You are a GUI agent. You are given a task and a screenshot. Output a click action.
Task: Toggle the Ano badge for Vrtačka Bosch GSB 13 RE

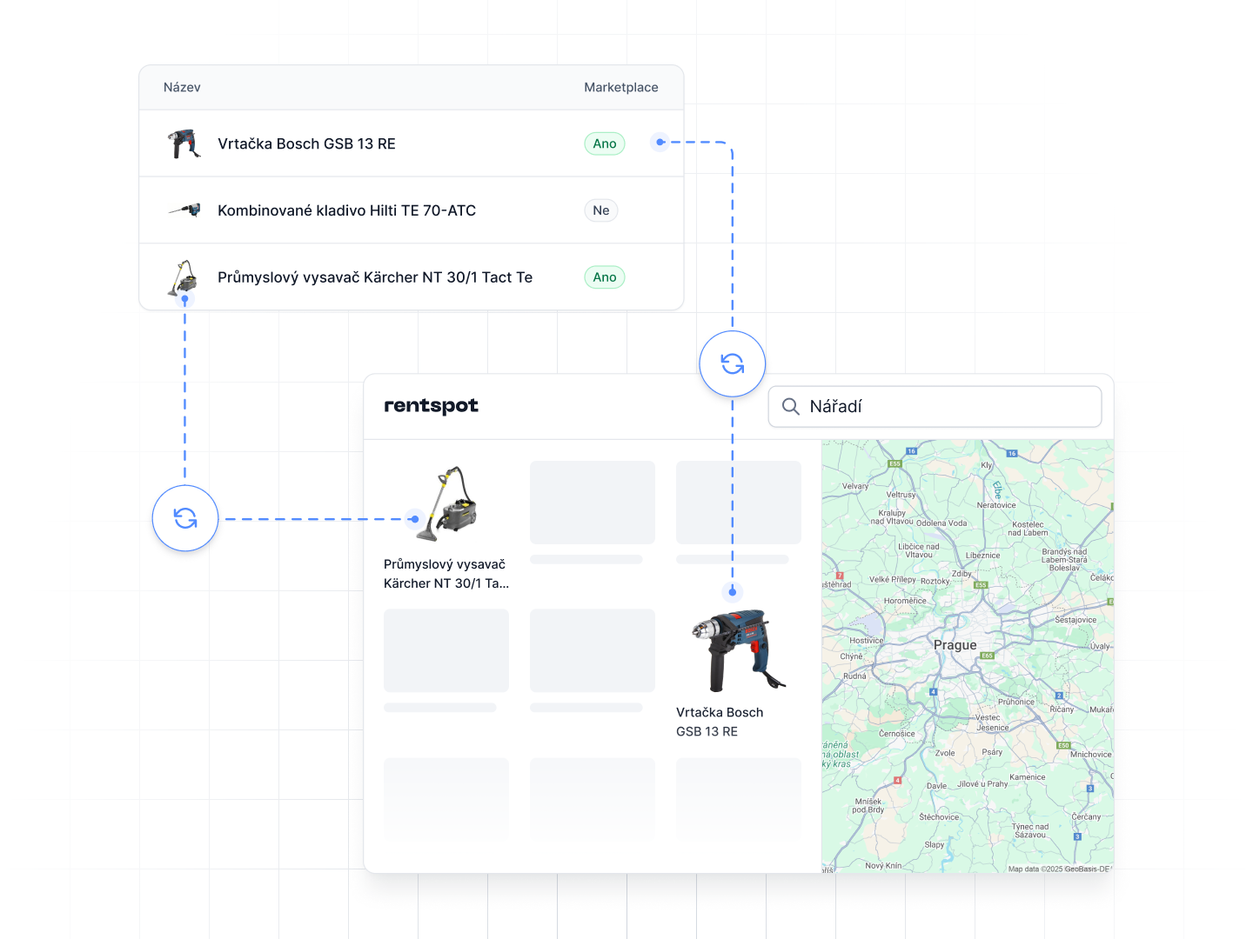[x=604, y=143]
